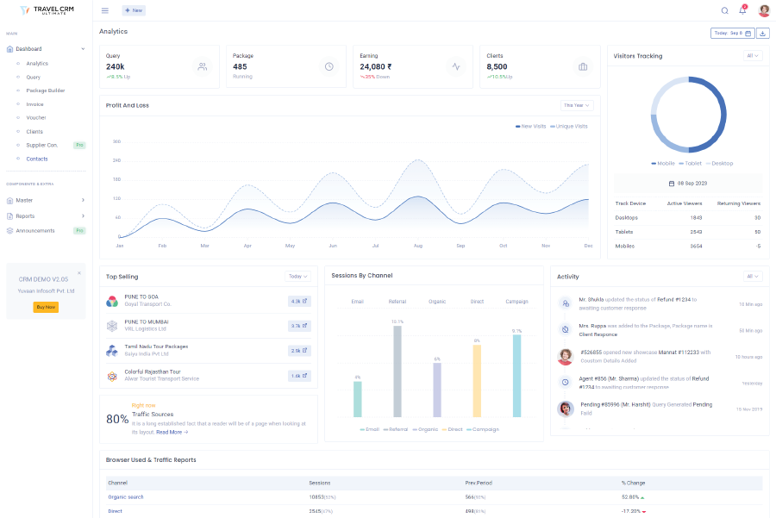Open the Today dropdown in Top Selling
This screenshot has width=776, height=518.
pyautogui.click(x=297, y=277)
